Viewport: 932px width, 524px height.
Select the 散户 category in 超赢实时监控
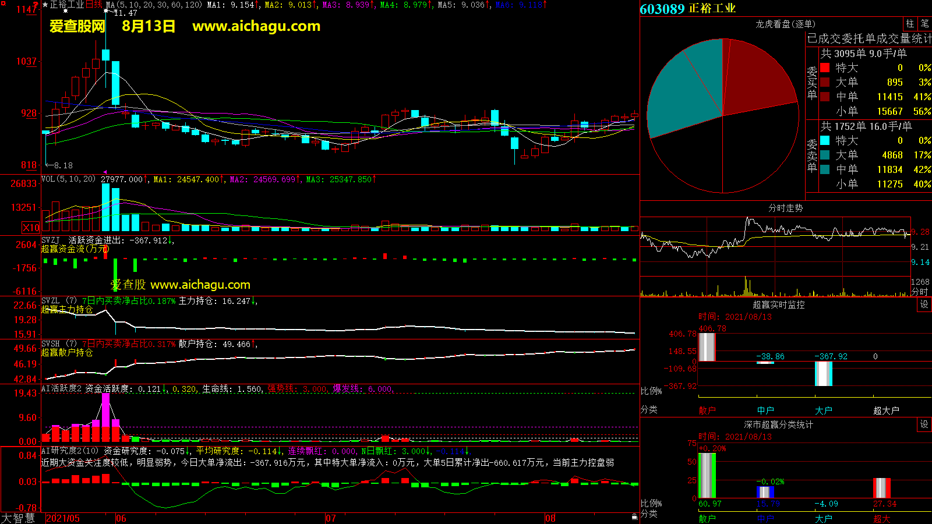click(x=707, y=410)
